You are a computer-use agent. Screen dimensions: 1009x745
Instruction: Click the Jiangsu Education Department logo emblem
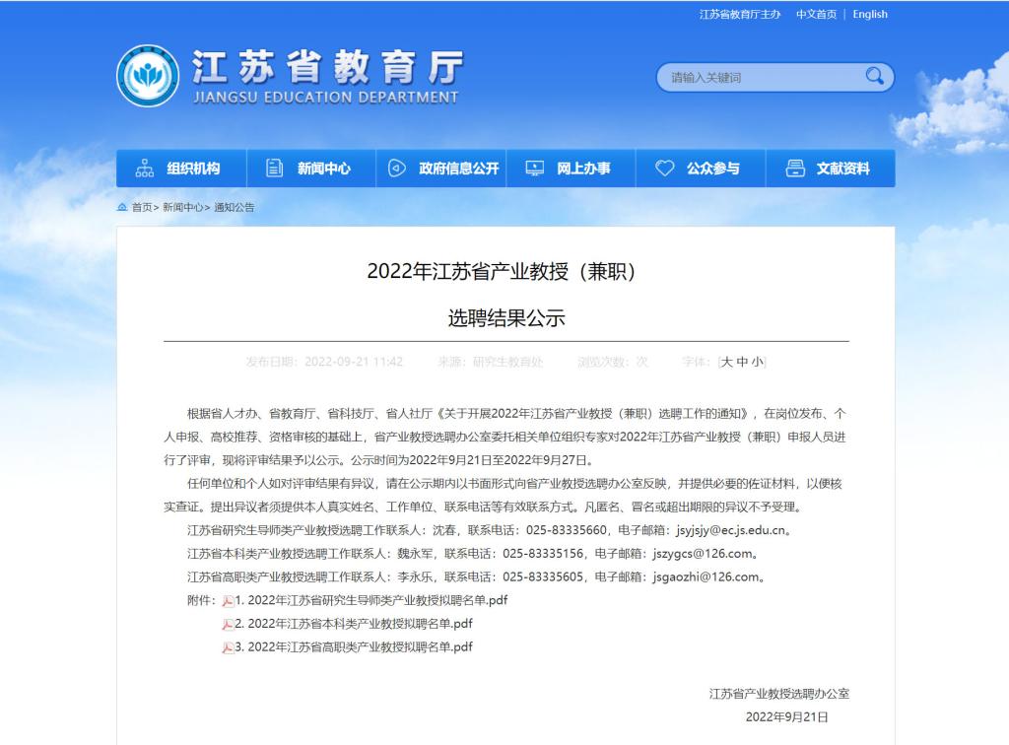[x=148, y=76]
